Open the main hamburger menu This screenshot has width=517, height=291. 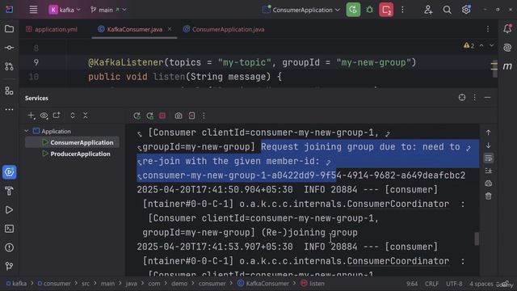[33, 10]
